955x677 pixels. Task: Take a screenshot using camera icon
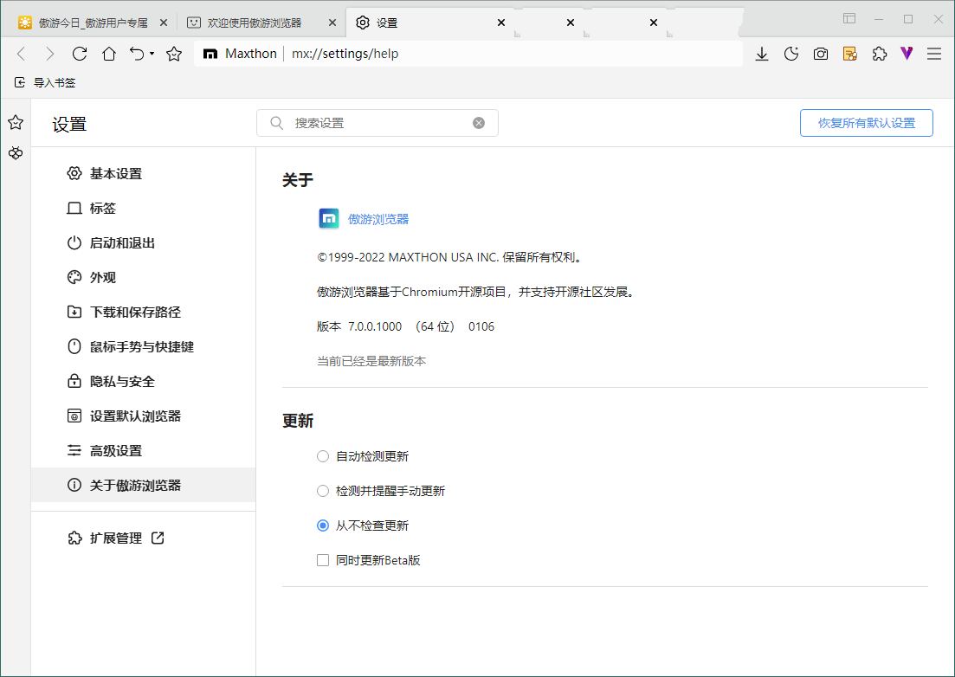[x=820, y=54]
